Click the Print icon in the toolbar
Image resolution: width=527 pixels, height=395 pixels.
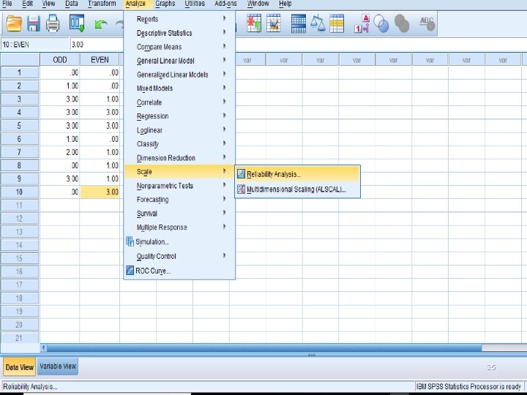53,23
